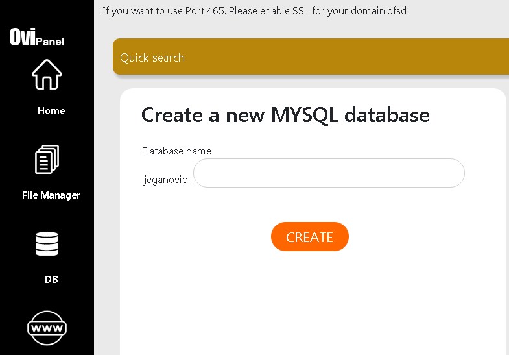
Task: Select the File Manager text label
Action: pos(51,195)
